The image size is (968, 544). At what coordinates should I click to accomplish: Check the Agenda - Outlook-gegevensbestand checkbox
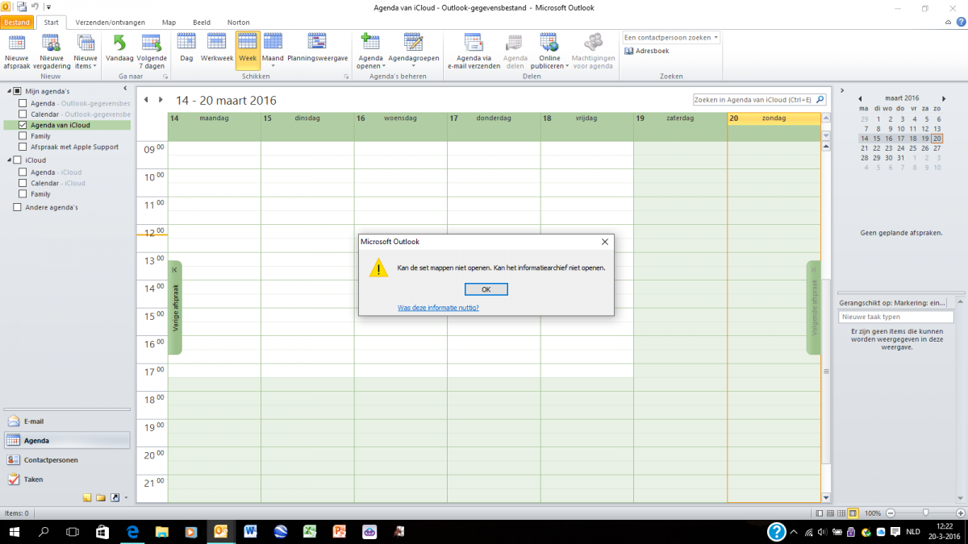[23, 103]
